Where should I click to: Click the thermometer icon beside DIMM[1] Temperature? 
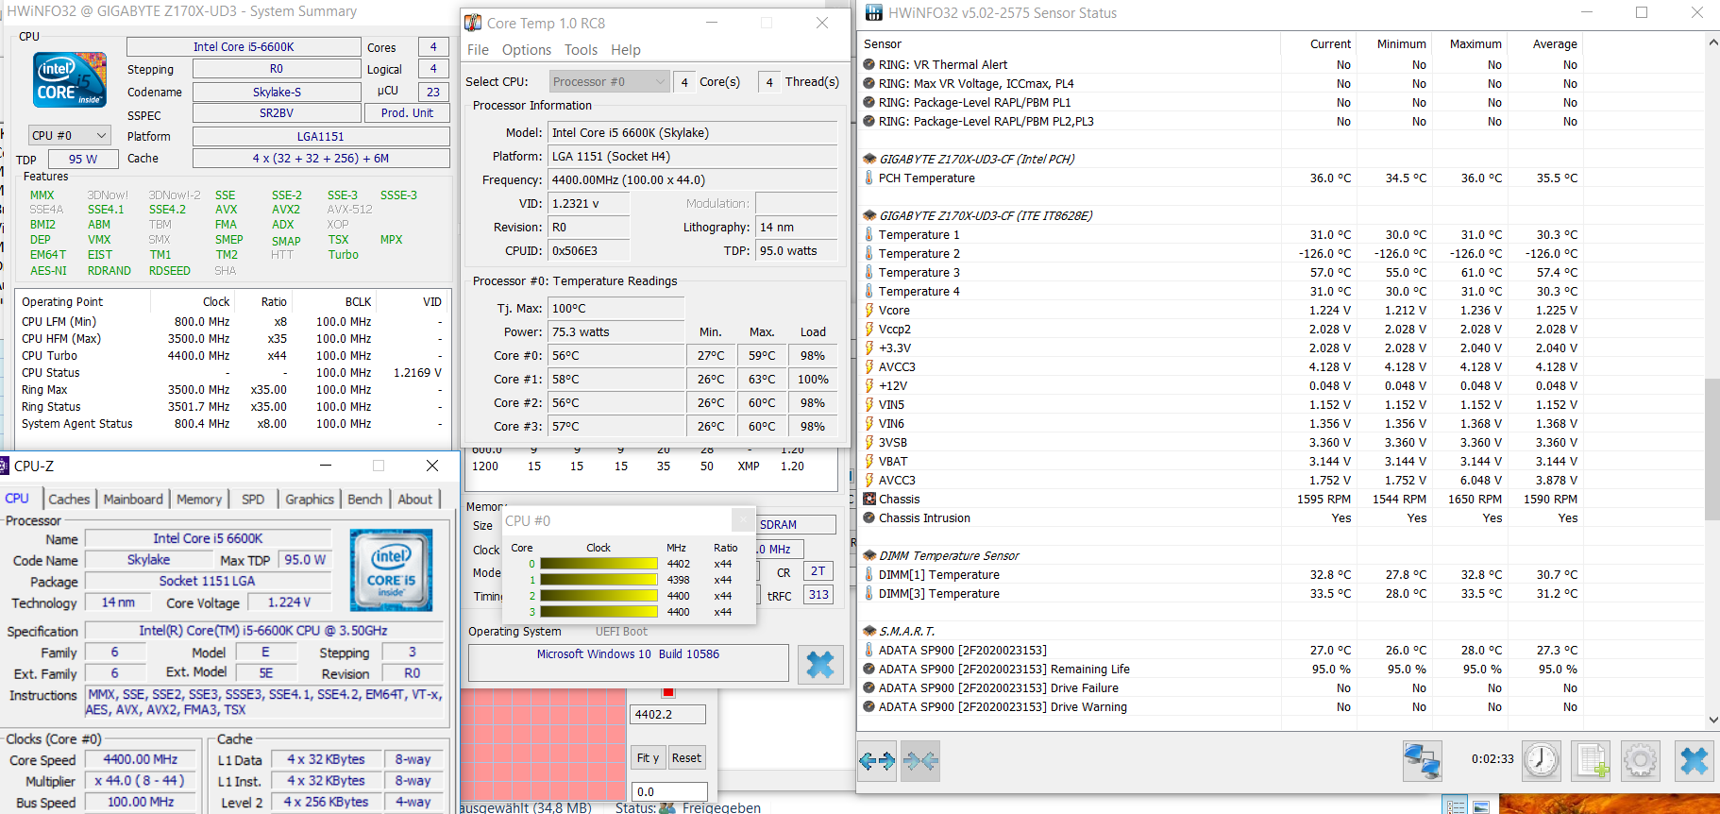coord(869,574)
